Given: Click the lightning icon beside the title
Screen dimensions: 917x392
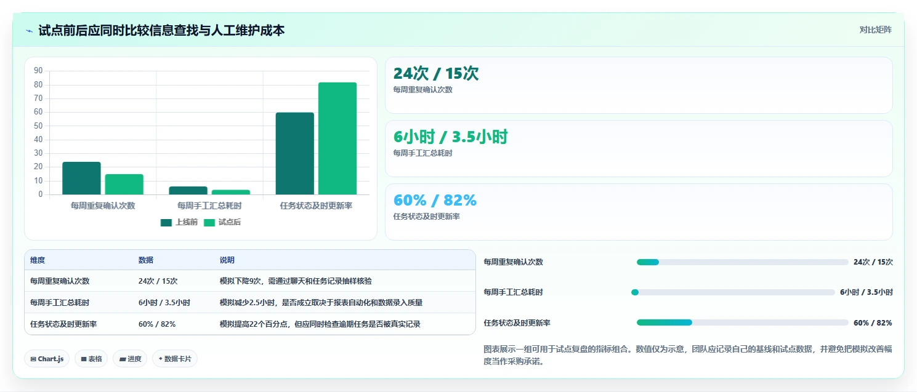Looking at the screenshot, I should pyautogui.click(x=29, y=31).
